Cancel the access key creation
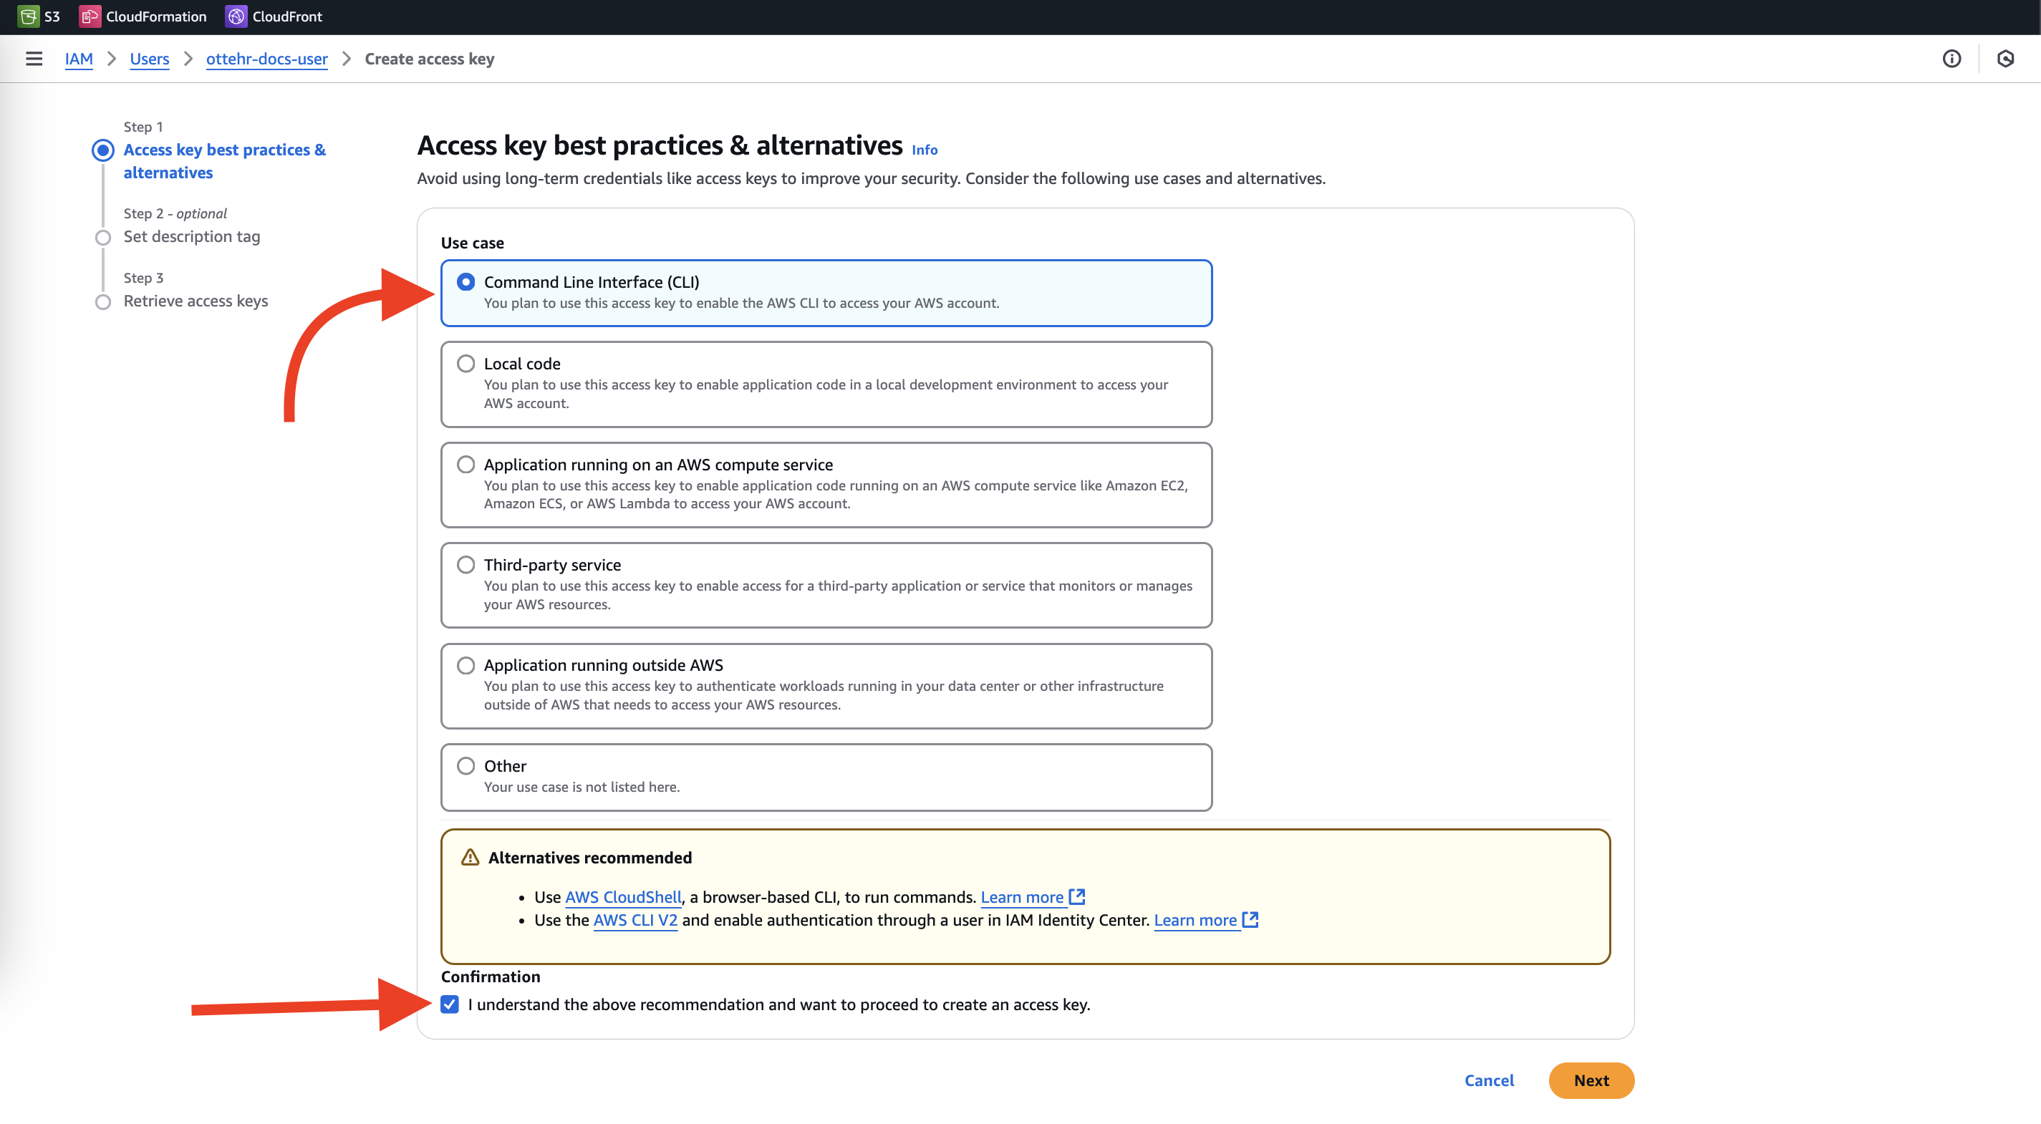The width and height of the screenshot is (2041, 1124). 1488,1080
